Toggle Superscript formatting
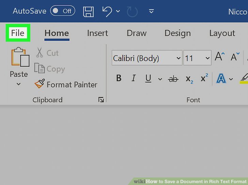 [x=204, y=77]
